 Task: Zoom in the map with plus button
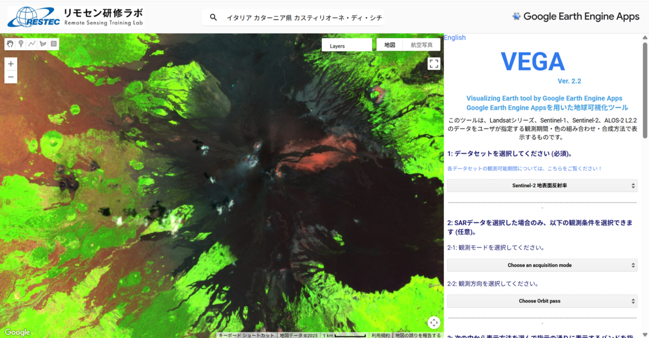pyautogui.click(x=11, y=64)
